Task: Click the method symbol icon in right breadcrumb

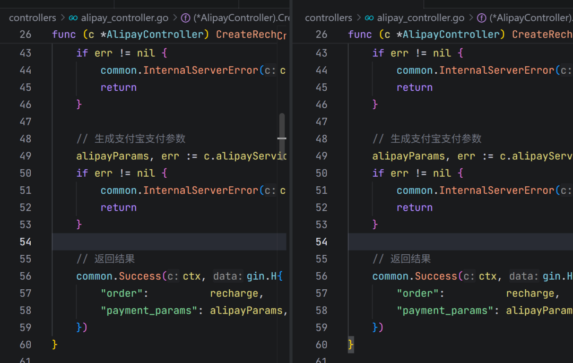Action: [482, 18]
